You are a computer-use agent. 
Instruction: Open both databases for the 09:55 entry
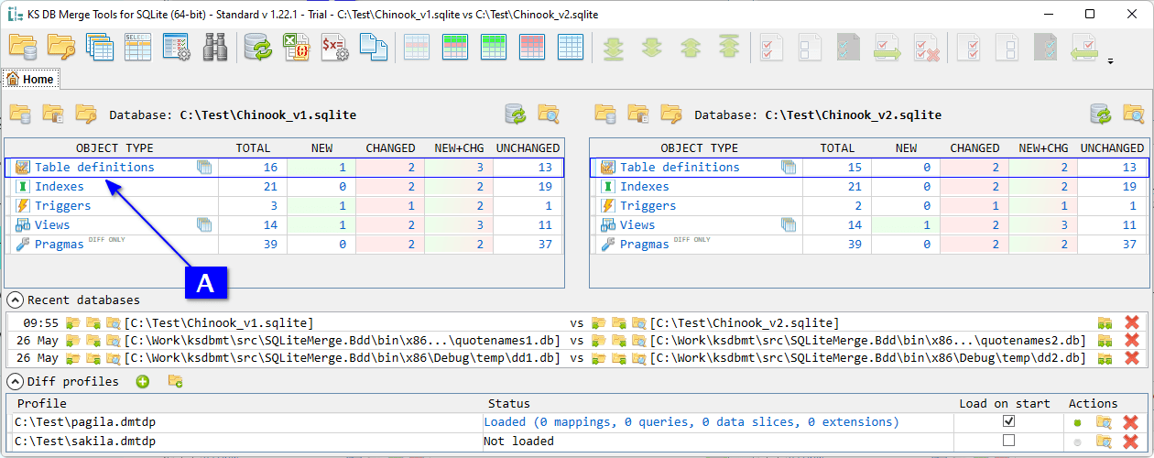point(1105,322)
